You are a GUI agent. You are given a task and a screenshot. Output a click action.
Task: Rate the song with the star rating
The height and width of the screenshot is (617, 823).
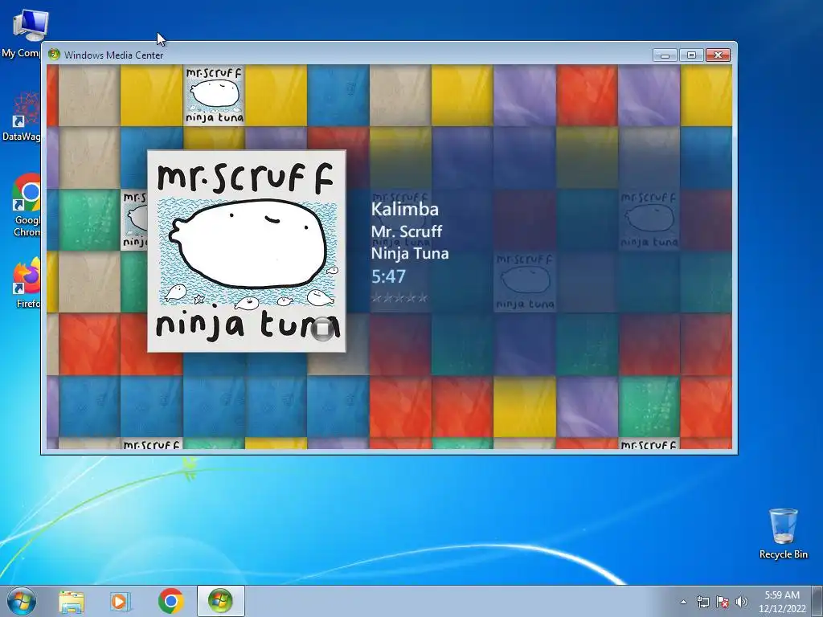(x=399, y=298)
